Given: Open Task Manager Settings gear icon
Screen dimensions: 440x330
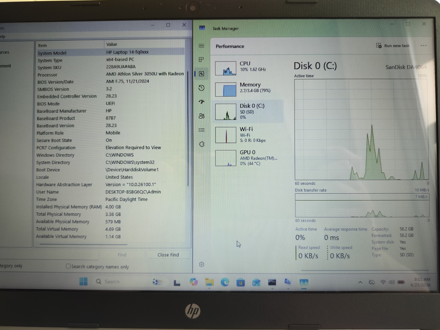Looking at the screenshot, I should click(202, 264).
